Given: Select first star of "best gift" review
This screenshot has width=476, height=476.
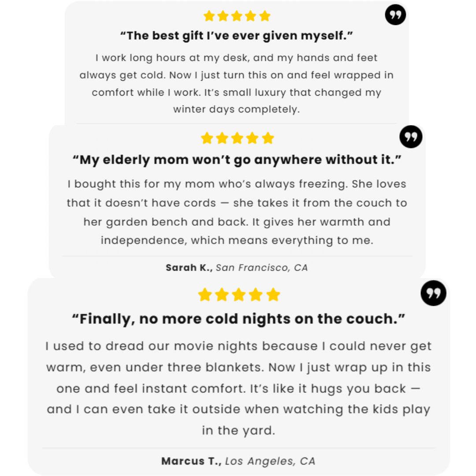Looking at the screenshot, I should tap(209, 16).
